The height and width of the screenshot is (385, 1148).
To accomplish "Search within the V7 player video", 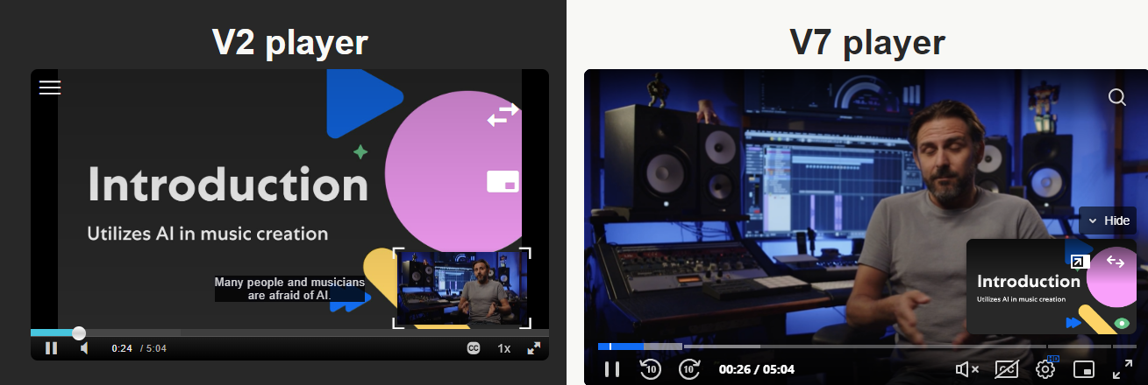I will 1116,97.
